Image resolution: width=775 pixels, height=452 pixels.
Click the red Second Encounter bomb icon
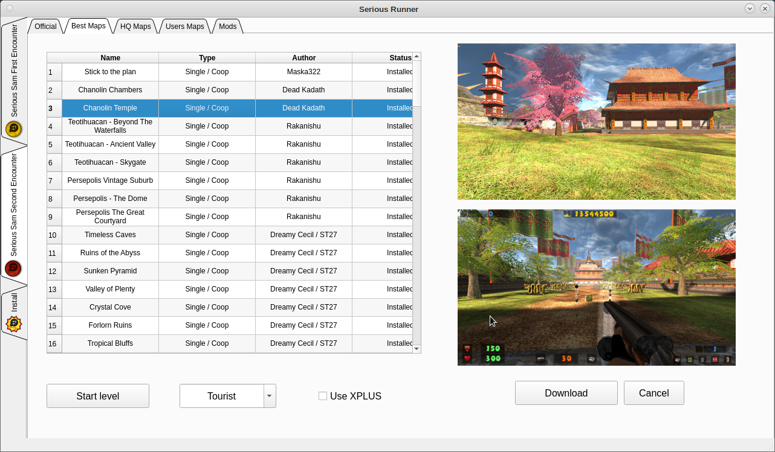pyautogui.click(x=13, y=268)
